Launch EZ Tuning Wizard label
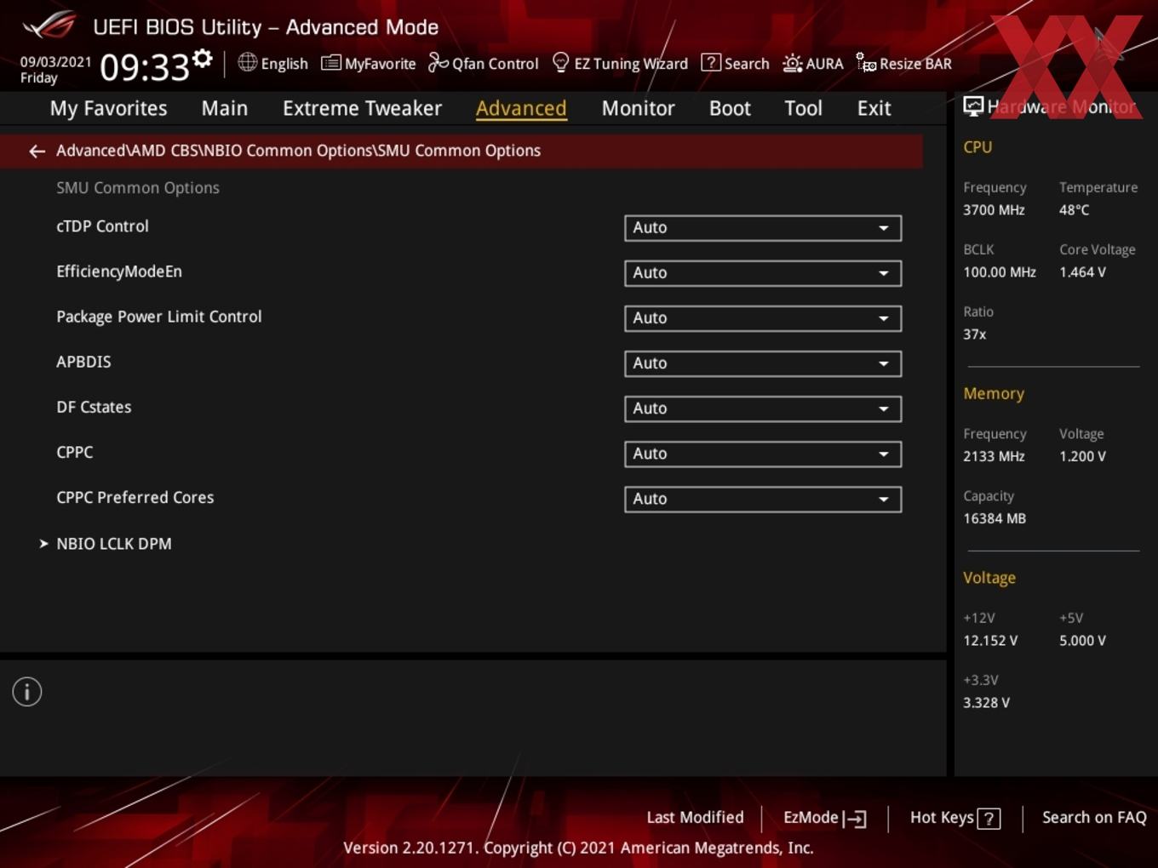 (x=631, y=64)
